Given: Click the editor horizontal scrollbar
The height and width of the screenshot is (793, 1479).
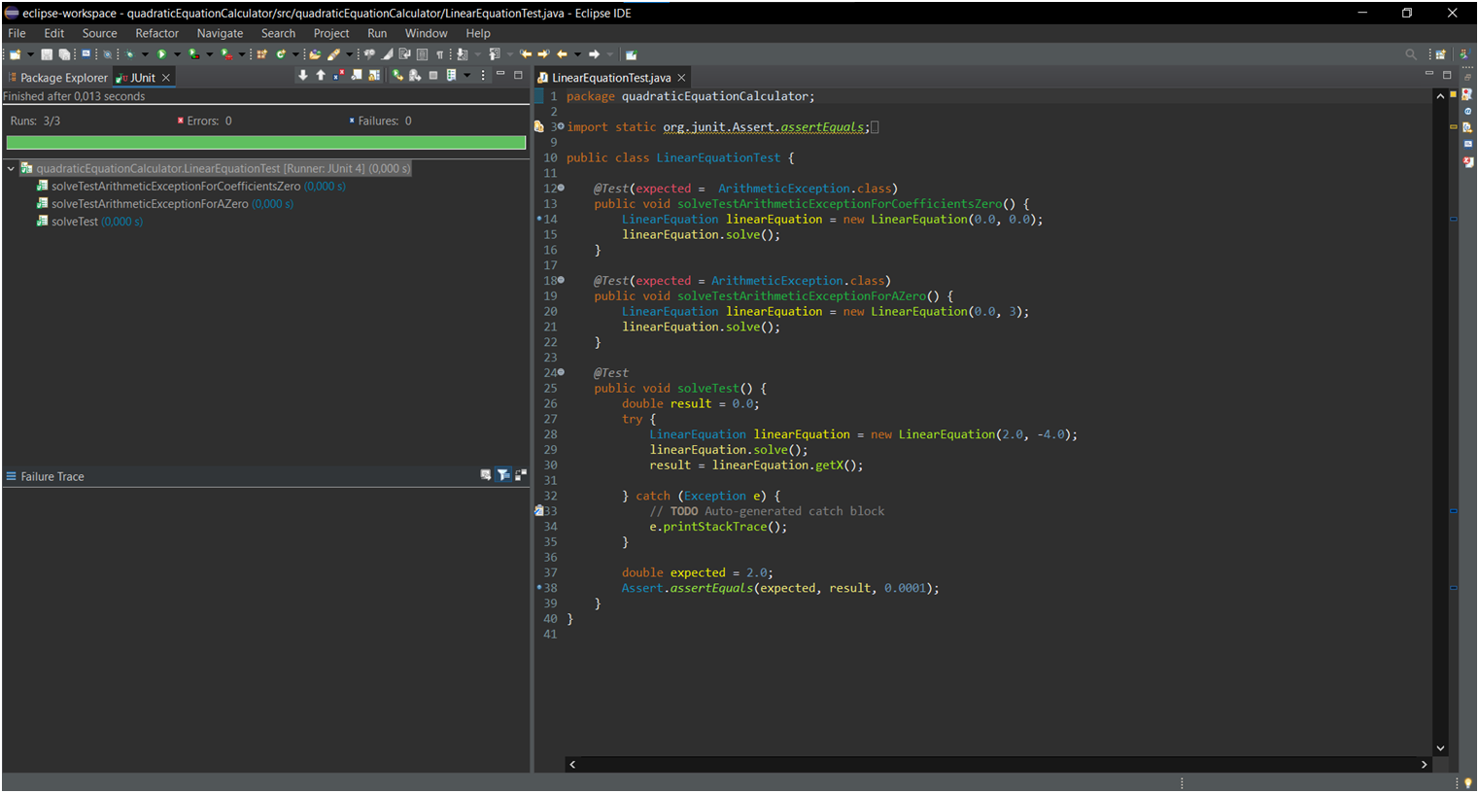Looking at the screenshot, I should coord(998,764).
